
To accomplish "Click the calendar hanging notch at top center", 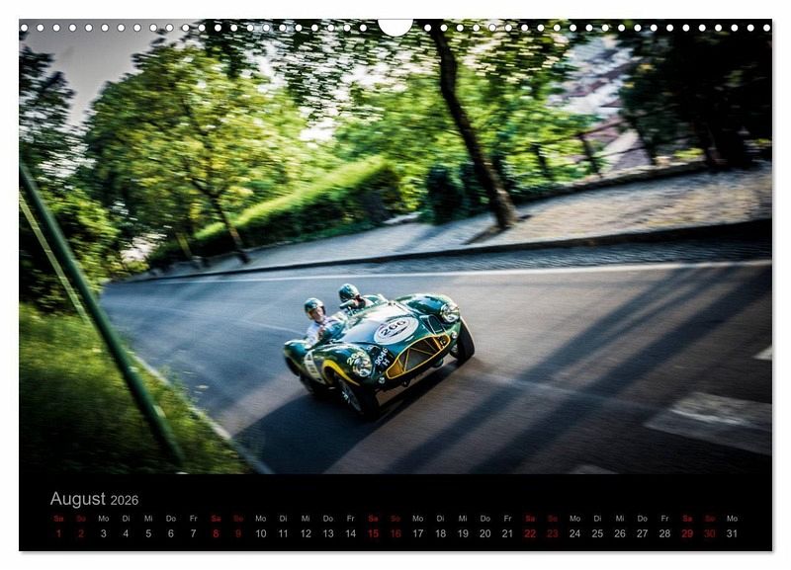I will (395, 26).
